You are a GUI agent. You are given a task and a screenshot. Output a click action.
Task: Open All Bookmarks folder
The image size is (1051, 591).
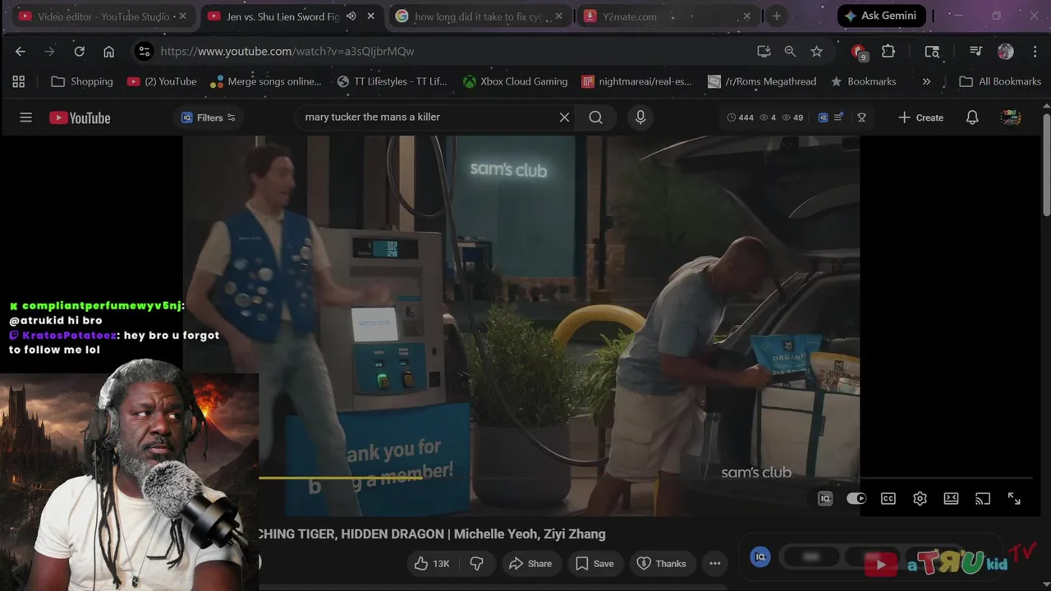click(x=1000, y=81)
